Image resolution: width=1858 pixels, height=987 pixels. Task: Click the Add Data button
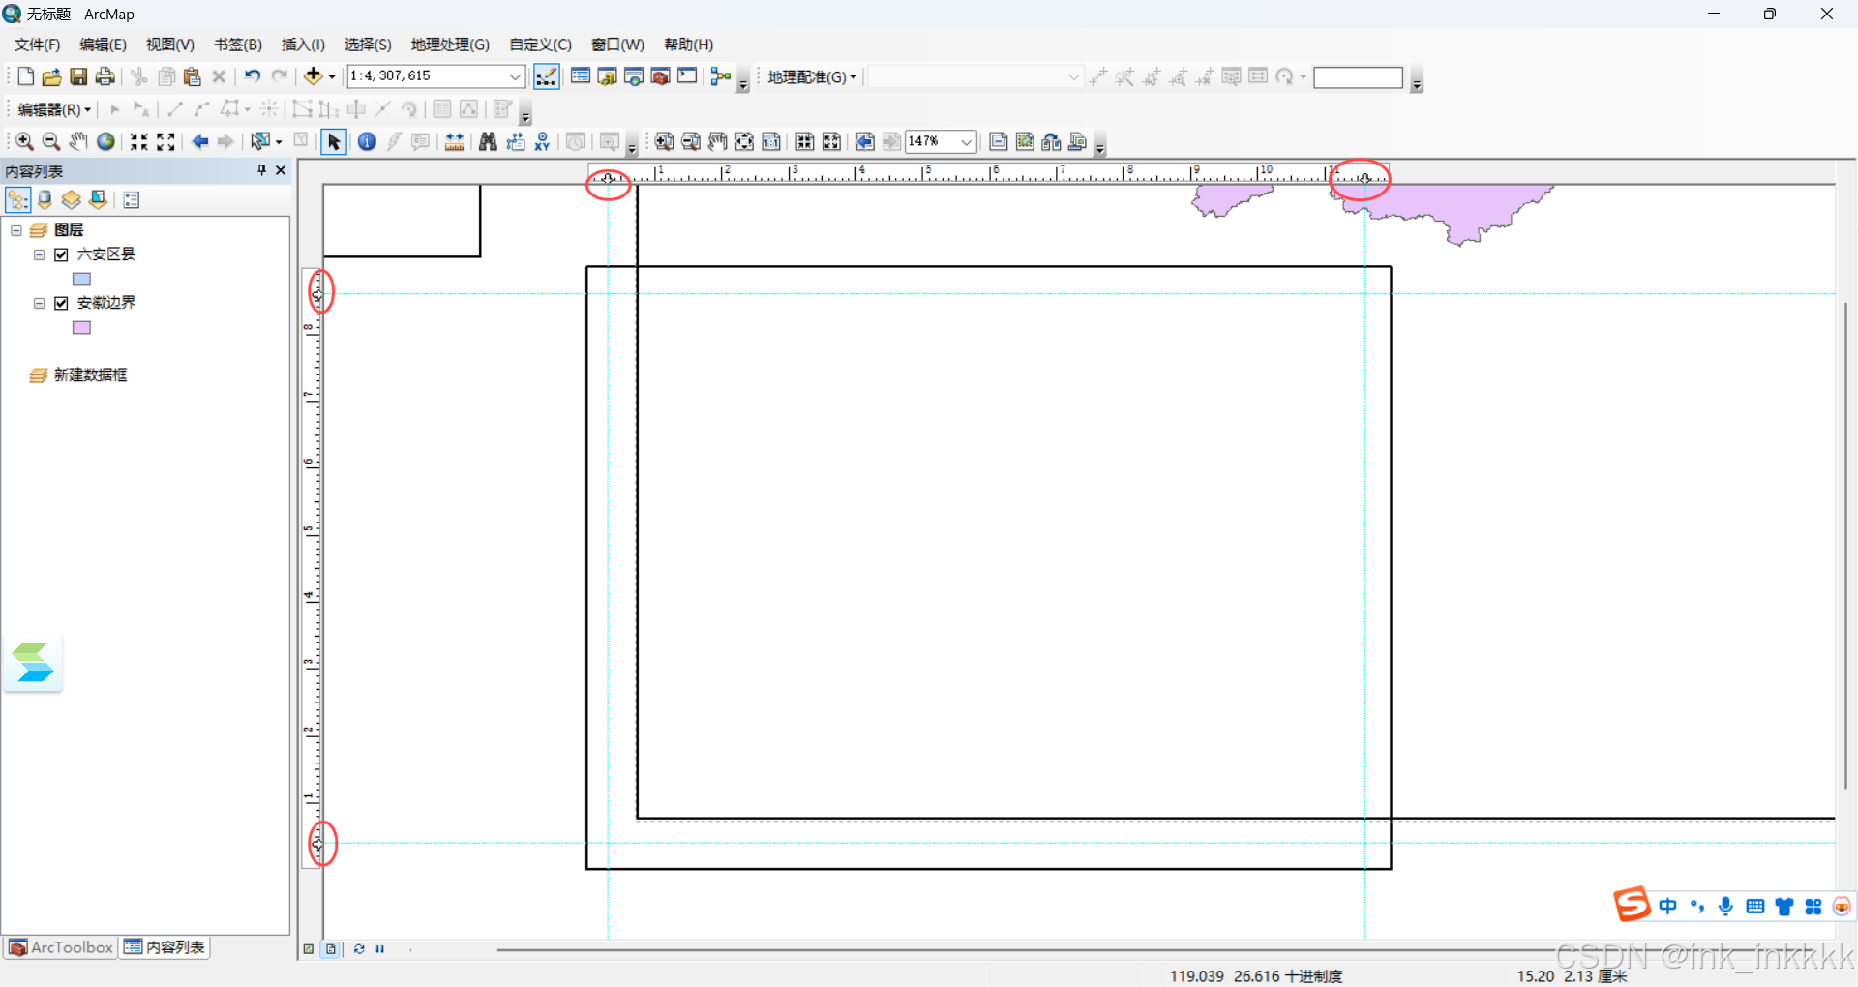click(313, 76)
